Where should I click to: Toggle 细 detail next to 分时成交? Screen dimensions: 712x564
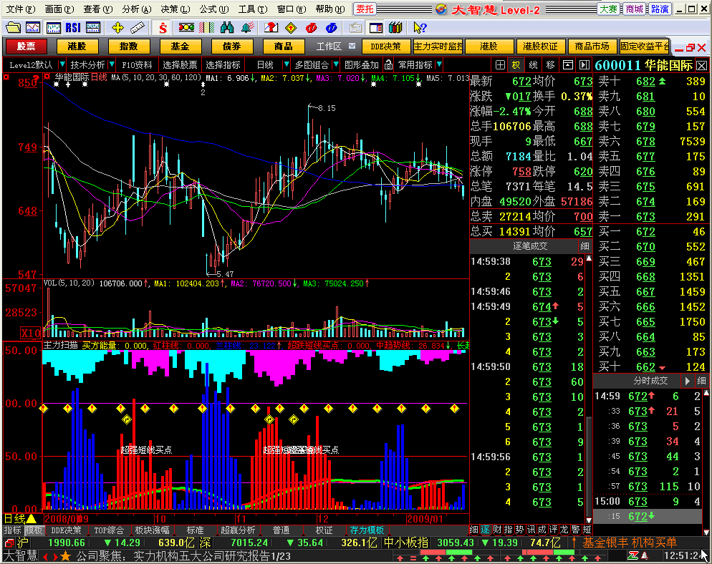(x=701, y=381)
